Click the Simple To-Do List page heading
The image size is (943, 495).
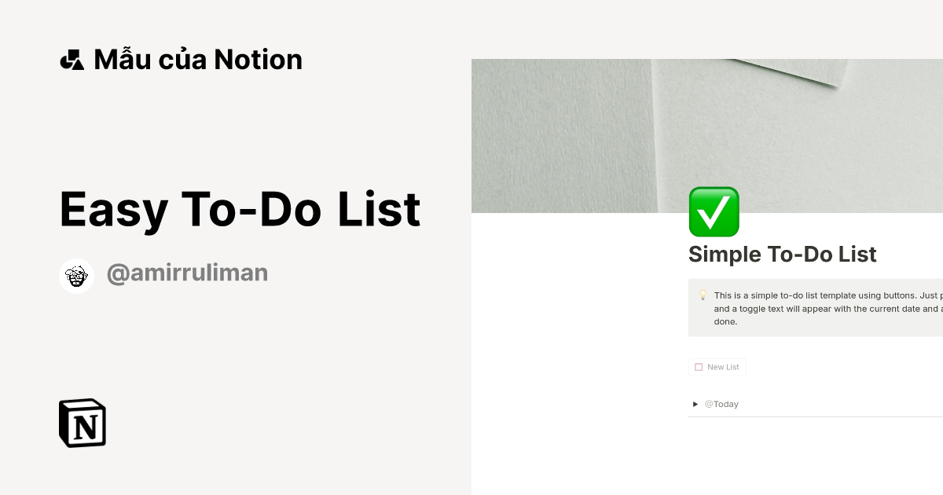tap(783, 254)
